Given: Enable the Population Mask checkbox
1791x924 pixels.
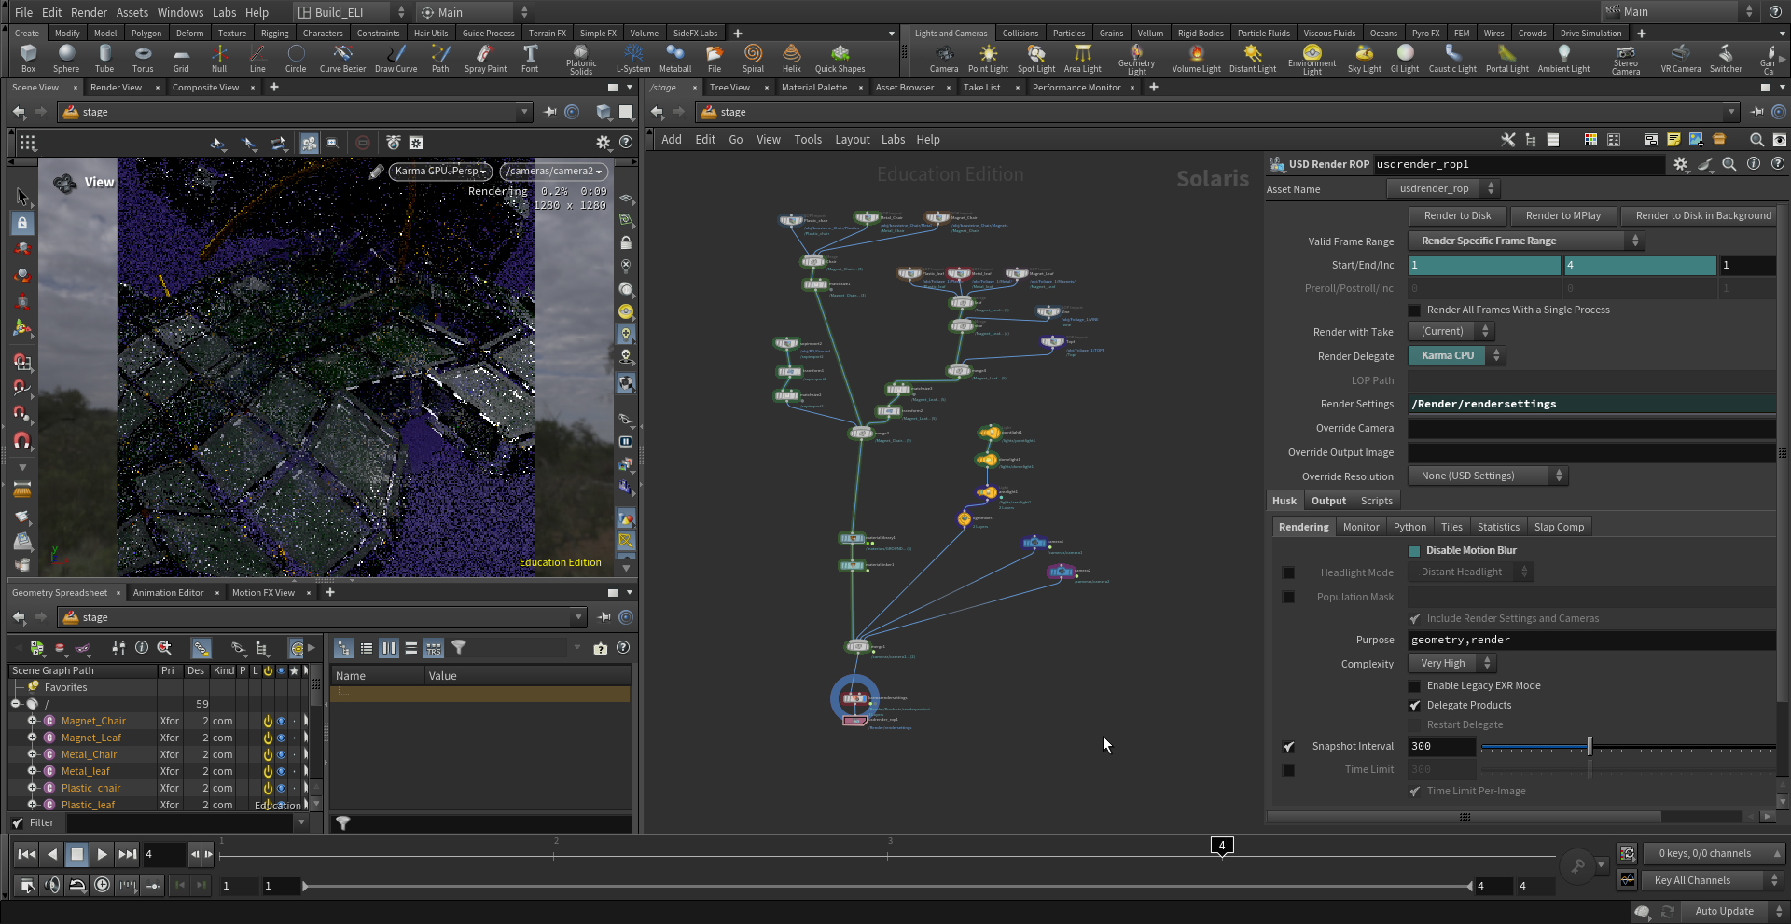Looking at the screenshot, I should (x=1288, y=597).
